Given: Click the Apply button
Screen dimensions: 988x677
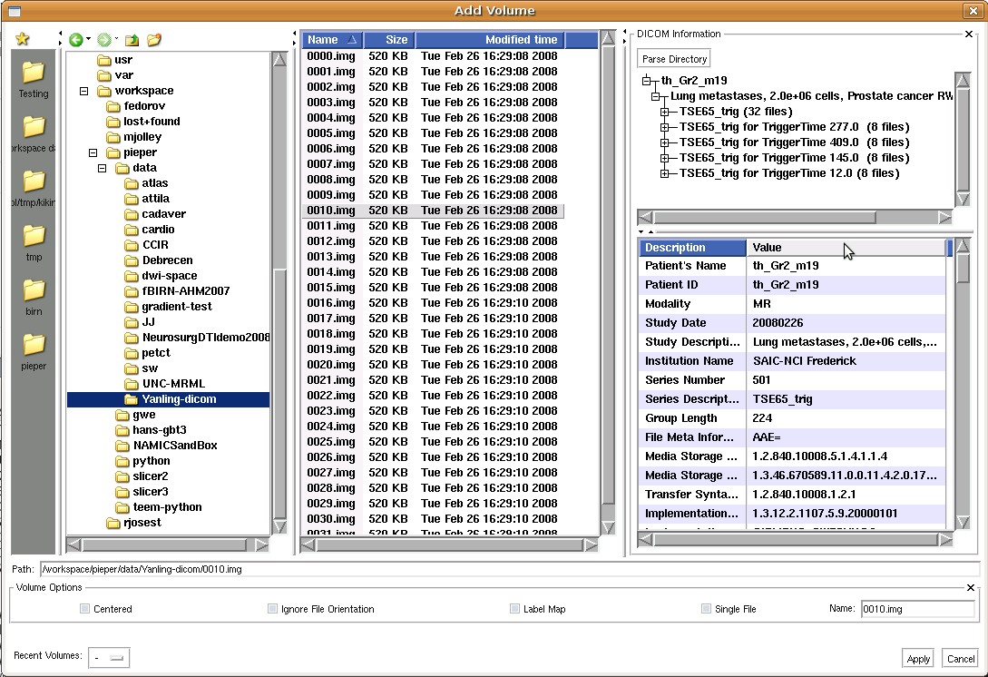Looking at the screenshot, I should [918, 659].
